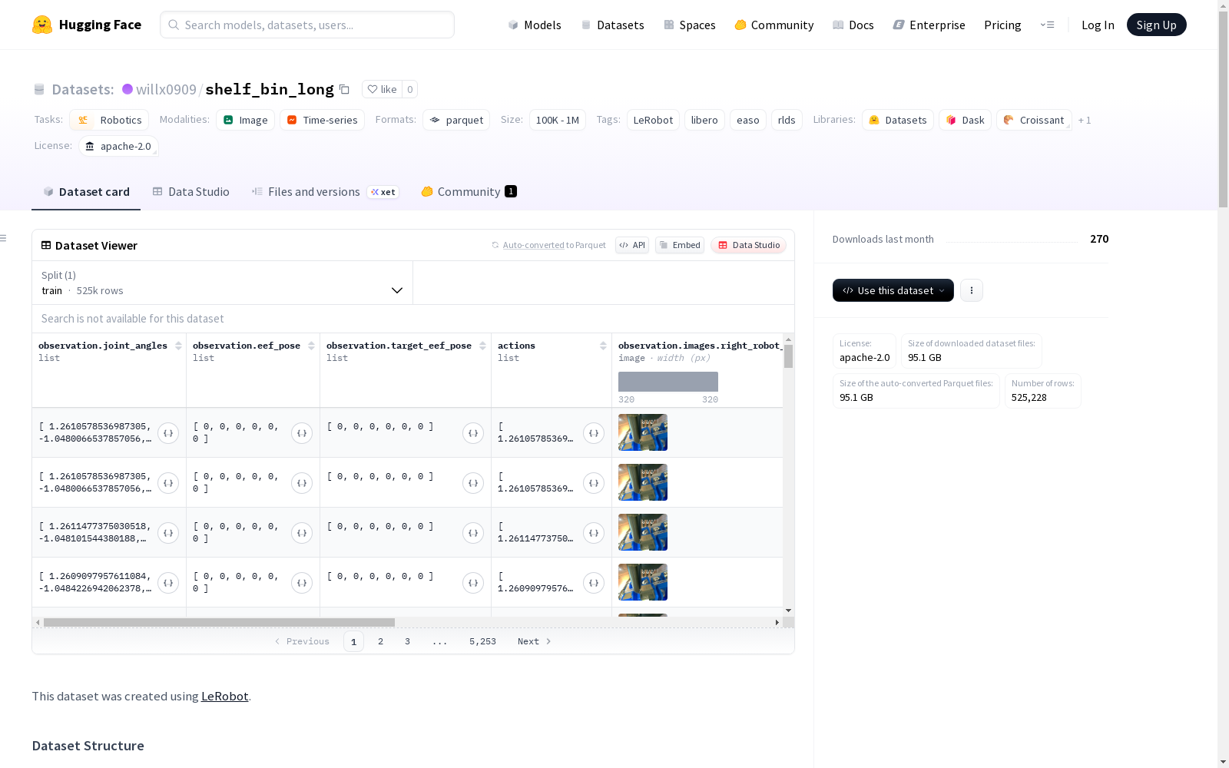This screenshot has width=1229, height=768.
Task: Expand fourth row joint_angles braces icon
Action: click(x=168, y=583)
